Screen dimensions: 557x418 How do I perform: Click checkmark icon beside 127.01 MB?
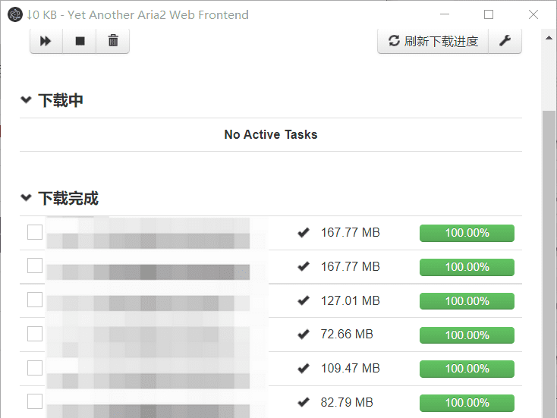click(x=304, y=301)
